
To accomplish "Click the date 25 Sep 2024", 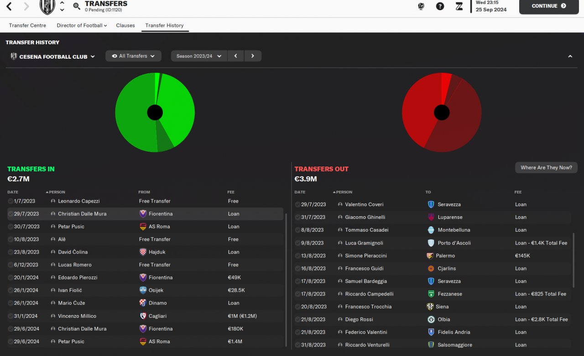I will click(491, 10).
